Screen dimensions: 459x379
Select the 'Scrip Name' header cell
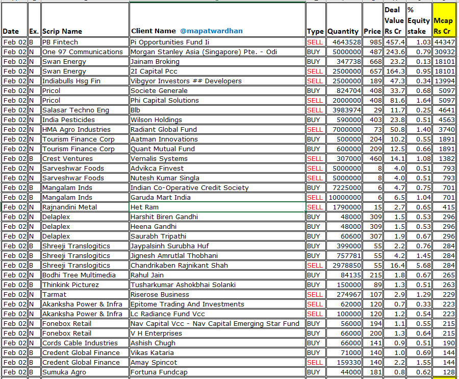pyautogui.click(x=85, y=20)
